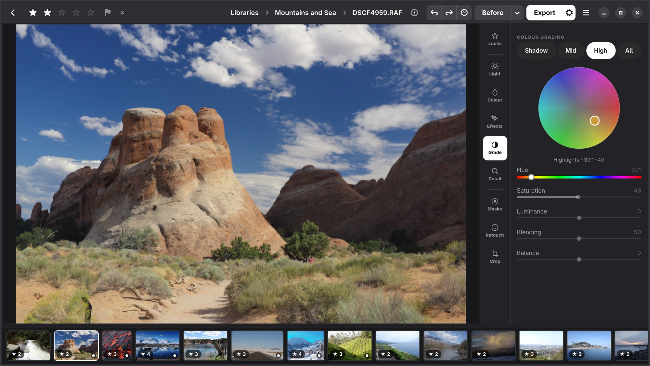
Task: Show photo info for DSCF4959.RAF
Action: (x=414, y=13)
